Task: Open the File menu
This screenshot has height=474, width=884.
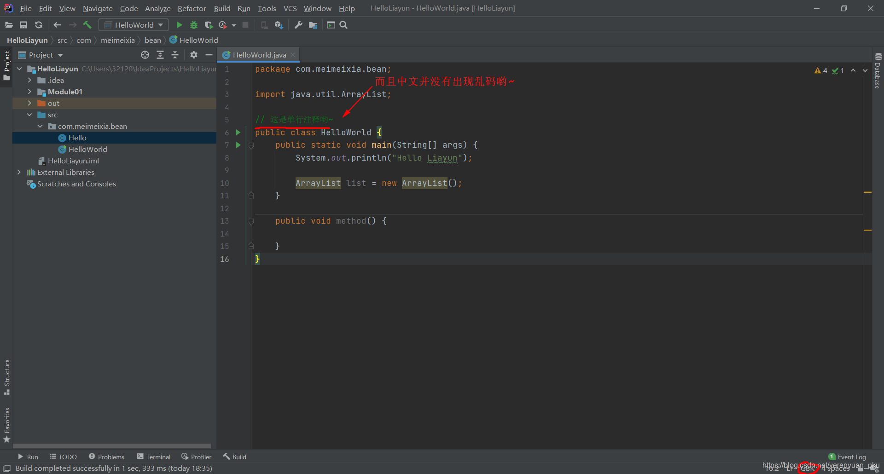Action: tap(26, 8)
